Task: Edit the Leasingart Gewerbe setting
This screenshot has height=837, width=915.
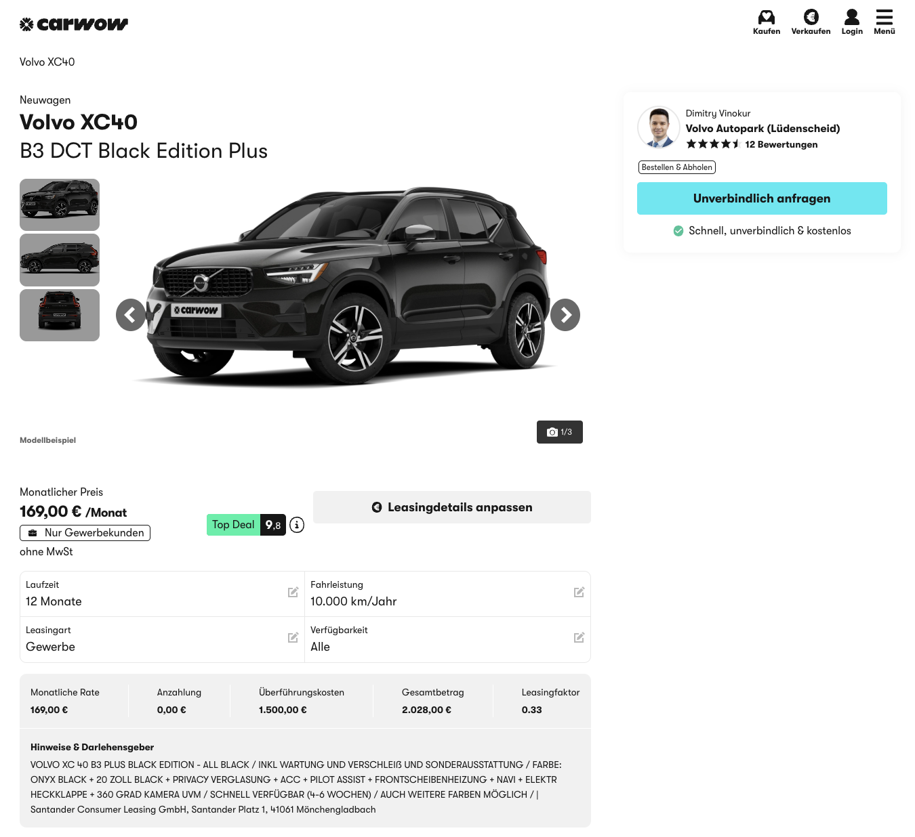Action: click(x=293, y=638)
